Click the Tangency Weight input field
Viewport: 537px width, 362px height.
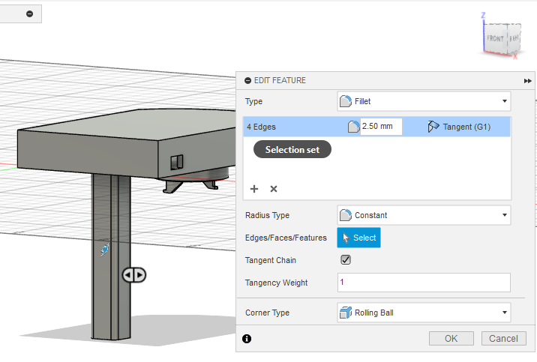click(x=424, y=283)
